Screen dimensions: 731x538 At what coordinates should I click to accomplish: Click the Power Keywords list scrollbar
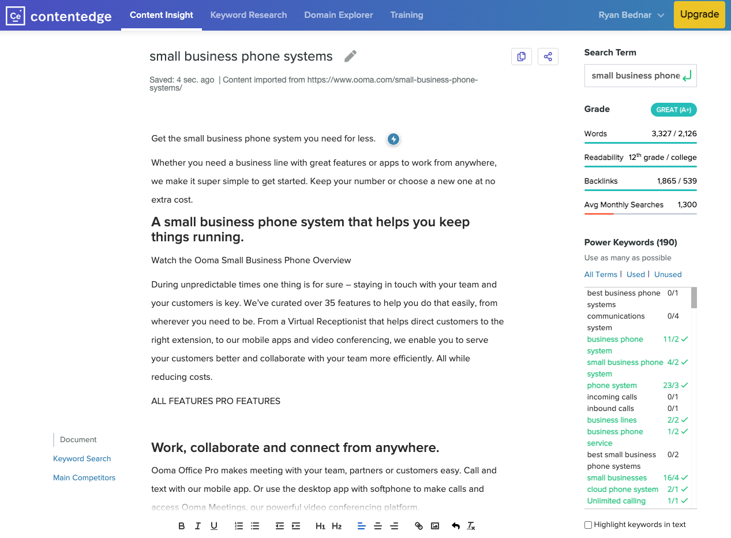coord(694,298)
